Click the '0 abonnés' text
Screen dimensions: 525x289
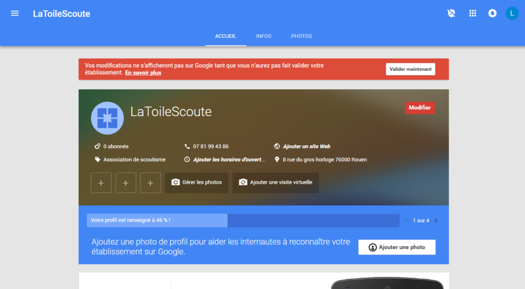tap(116, 146)
